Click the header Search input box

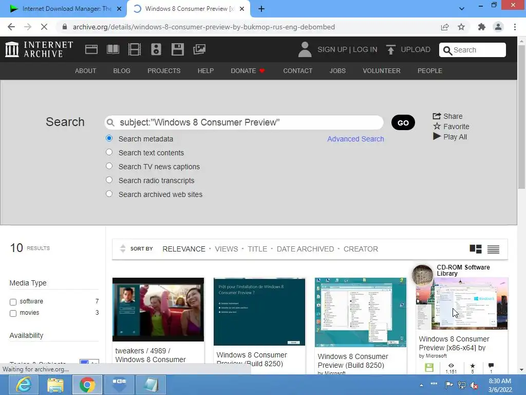coord(473,50)
